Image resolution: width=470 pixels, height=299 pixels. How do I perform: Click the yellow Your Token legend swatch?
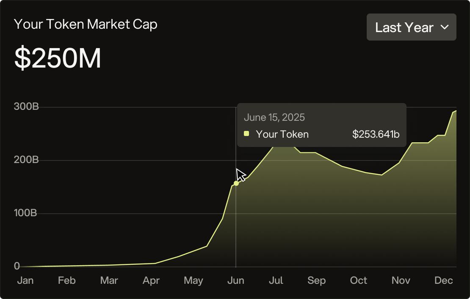click(246, 134)
